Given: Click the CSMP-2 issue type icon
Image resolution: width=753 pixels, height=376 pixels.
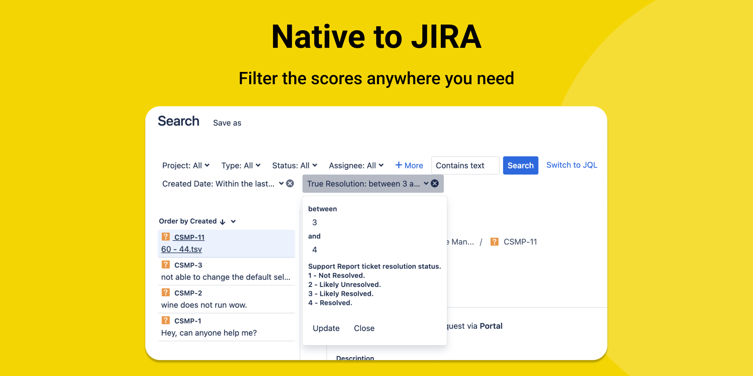Looking at the screenshot, I should pos(166,292).
